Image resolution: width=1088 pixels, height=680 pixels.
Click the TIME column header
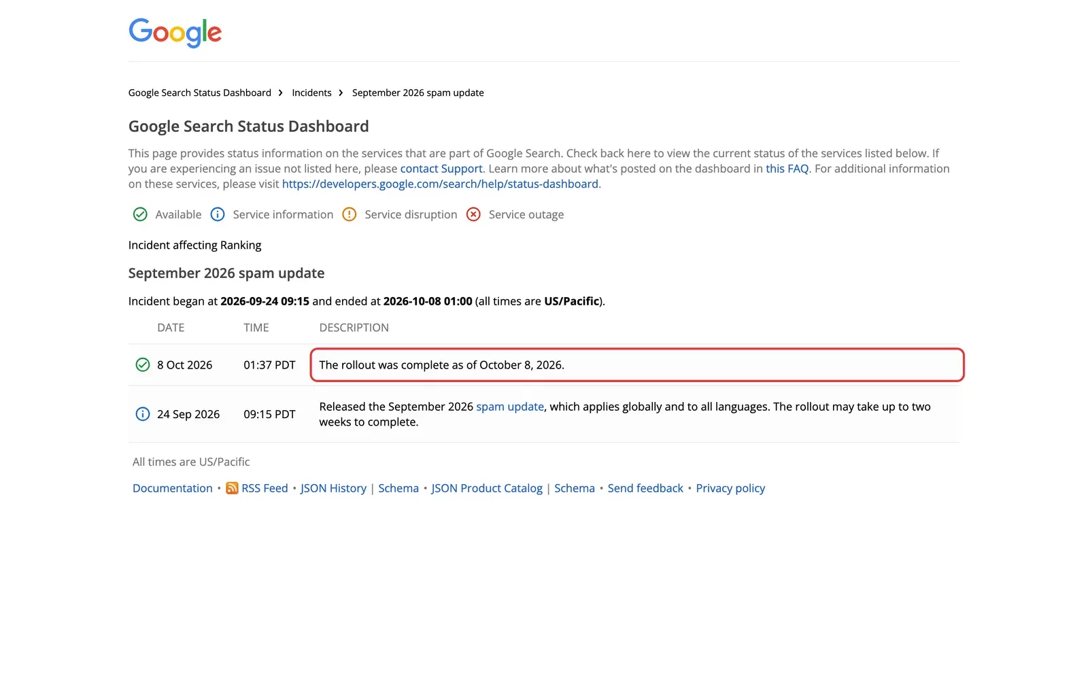(x=256, y=327)
